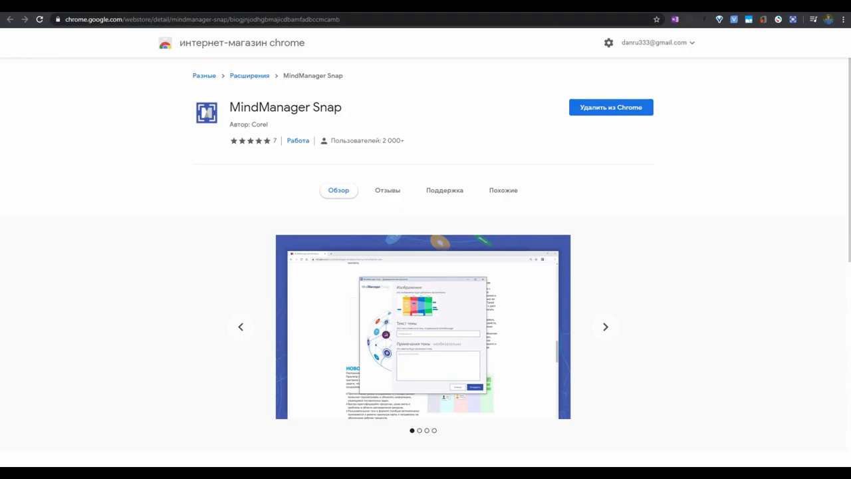The width and height of the screenshot is (851, 479).
Task: Click the lock icon in the address bar
Action: [58, 19]
